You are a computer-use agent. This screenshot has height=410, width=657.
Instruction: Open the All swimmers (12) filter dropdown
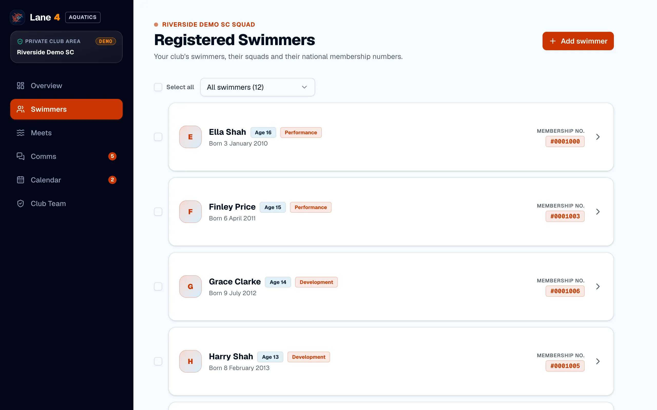click(x=257, y=87)
